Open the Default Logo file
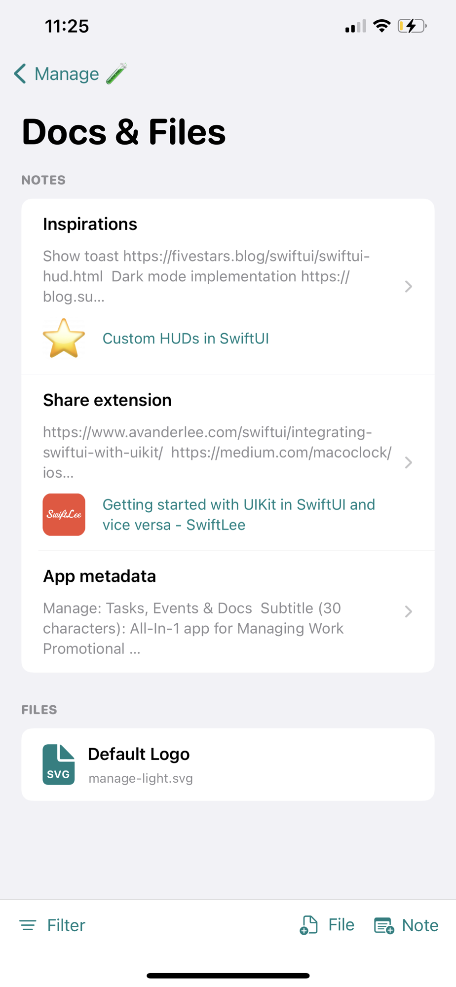This screenshot has height=987, width=456. pyautogui.click(x=139, y=755)
